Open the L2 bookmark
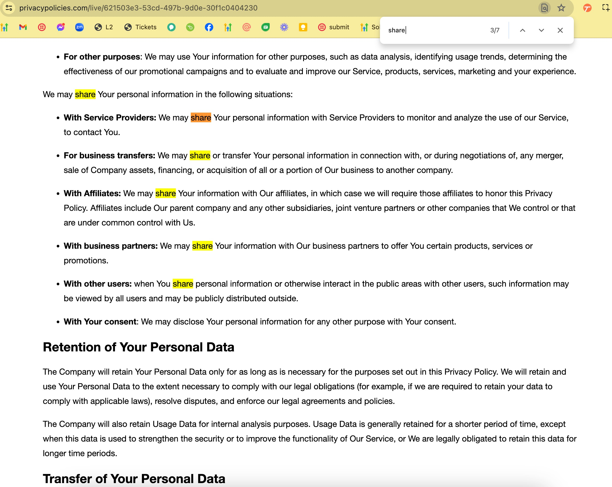 [104, 27]
